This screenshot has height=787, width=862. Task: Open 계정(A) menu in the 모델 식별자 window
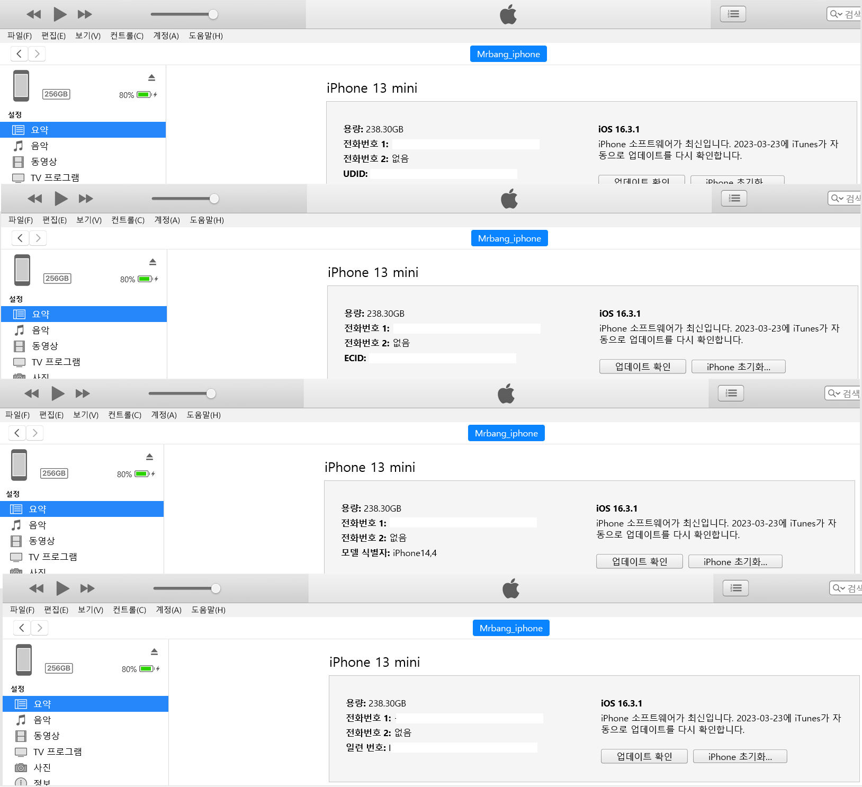pyautogui.click(x=164, y=415)
